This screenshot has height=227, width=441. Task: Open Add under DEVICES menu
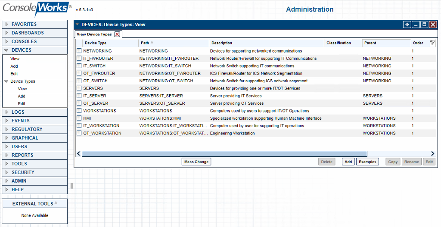(14, 66)
